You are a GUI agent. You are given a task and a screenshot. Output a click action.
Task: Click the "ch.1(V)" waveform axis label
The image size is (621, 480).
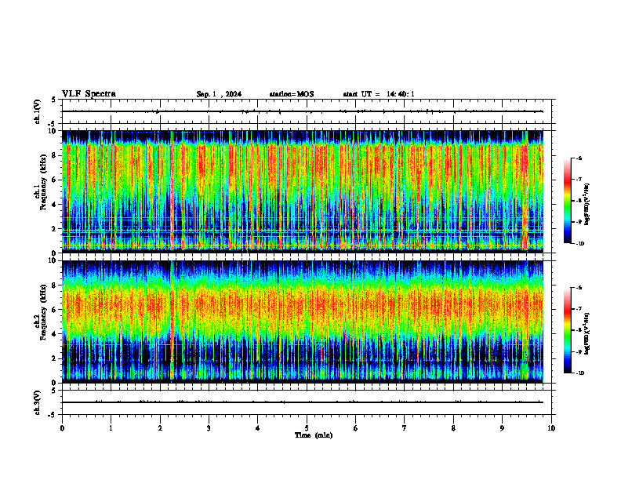click(x=37, y=111)
